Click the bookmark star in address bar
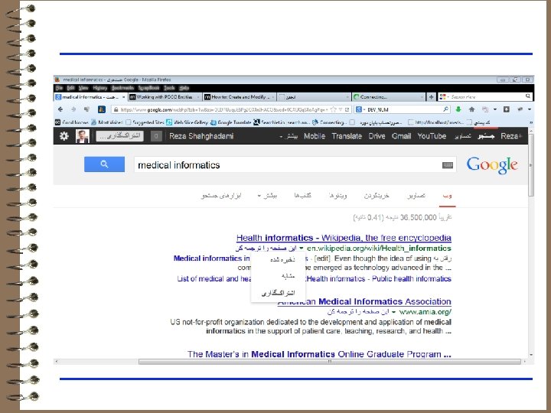 click(334, 109)
